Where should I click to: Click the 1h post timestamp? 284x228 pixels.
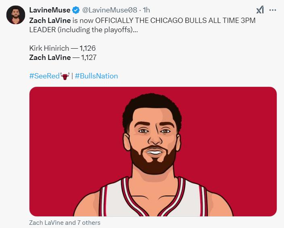(147, 10)
